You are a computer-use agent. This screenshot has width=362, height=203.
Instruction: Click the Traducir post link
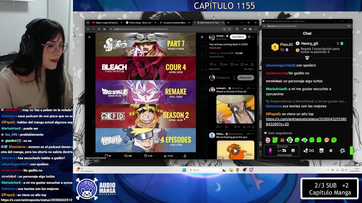click(215, 48)
